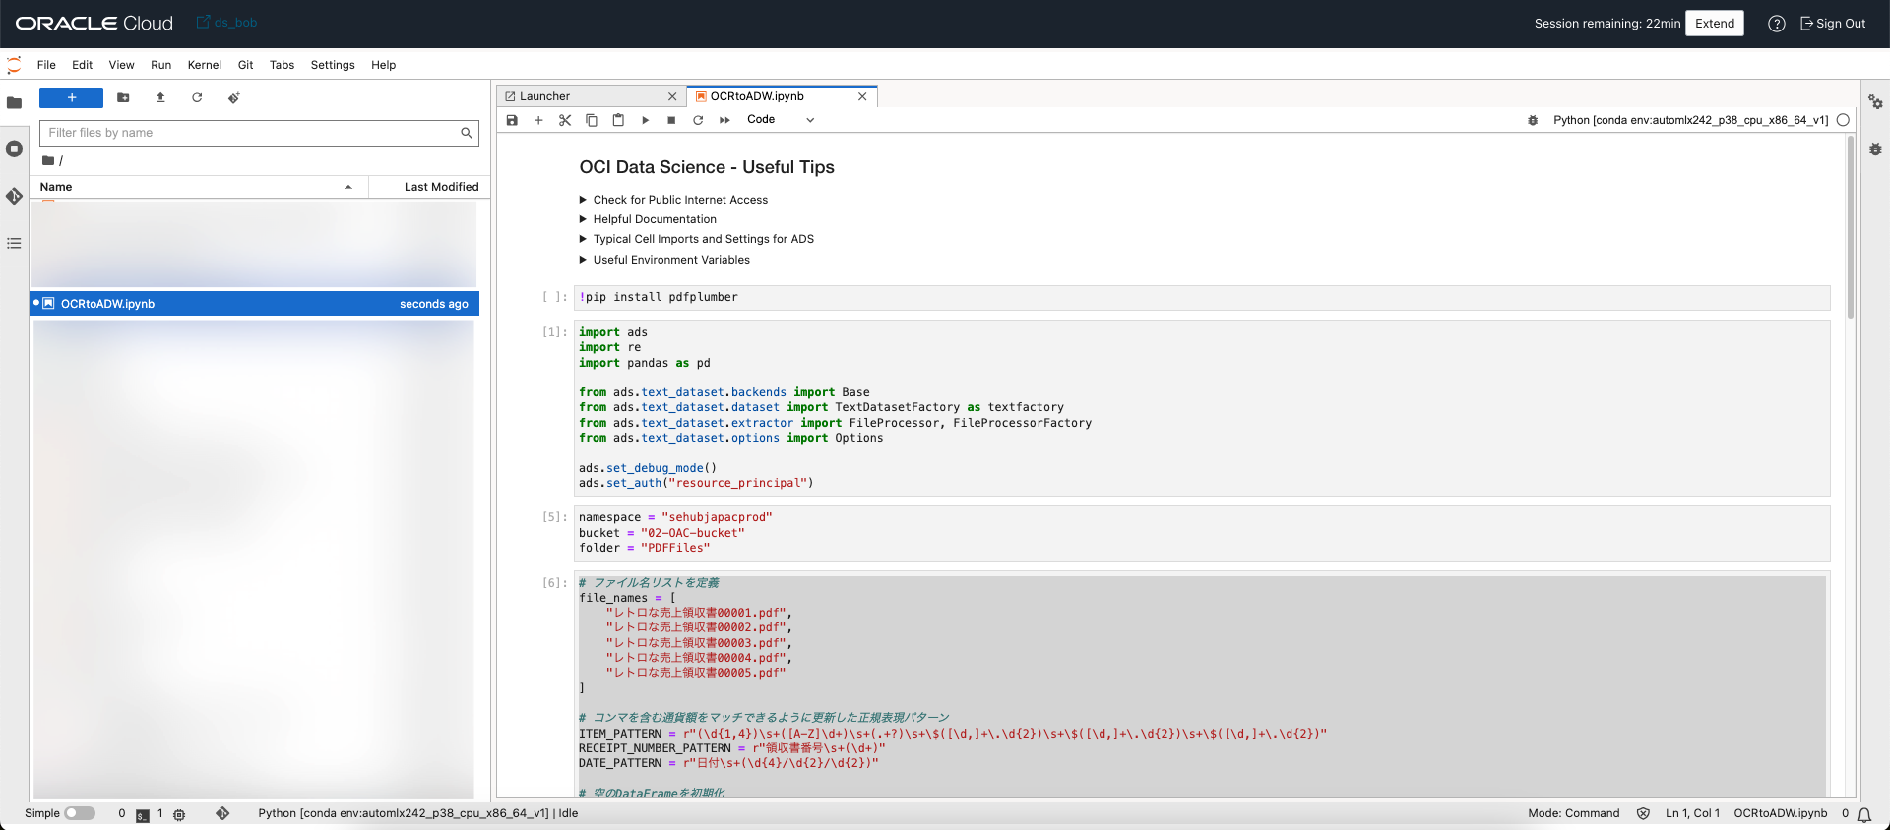Expand Check for Public Internet Access

pos(673,200)
